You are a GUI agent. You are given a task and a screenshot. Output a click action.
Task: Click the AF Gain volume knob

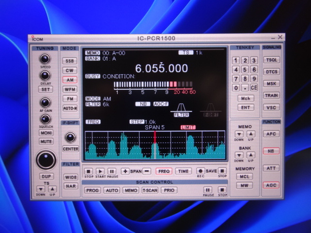45,102
